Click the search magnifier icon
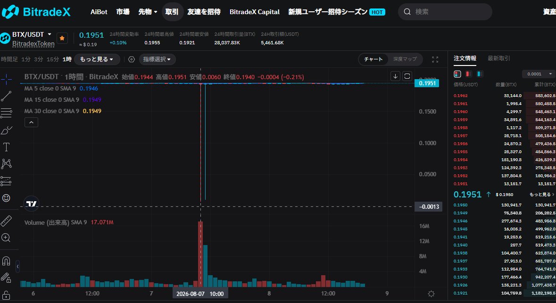 [x=407, y=12]
